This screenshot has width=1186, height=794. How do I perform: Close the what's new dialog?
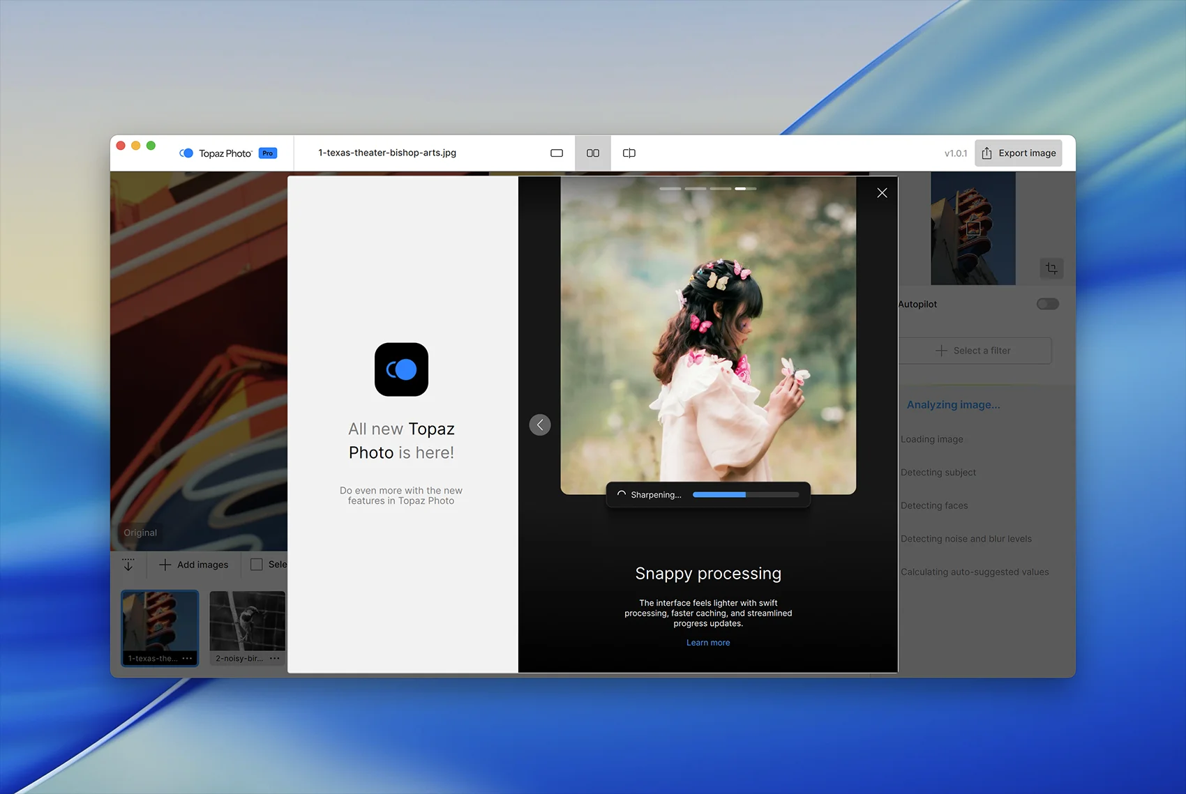click(882, 193)
